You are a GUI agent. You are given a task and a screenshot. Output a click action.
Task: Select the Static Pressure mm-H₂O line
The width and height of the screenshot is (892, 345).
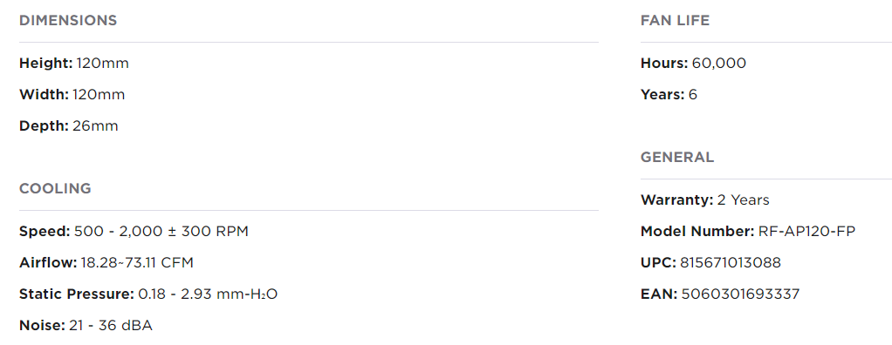coord(148,294)
